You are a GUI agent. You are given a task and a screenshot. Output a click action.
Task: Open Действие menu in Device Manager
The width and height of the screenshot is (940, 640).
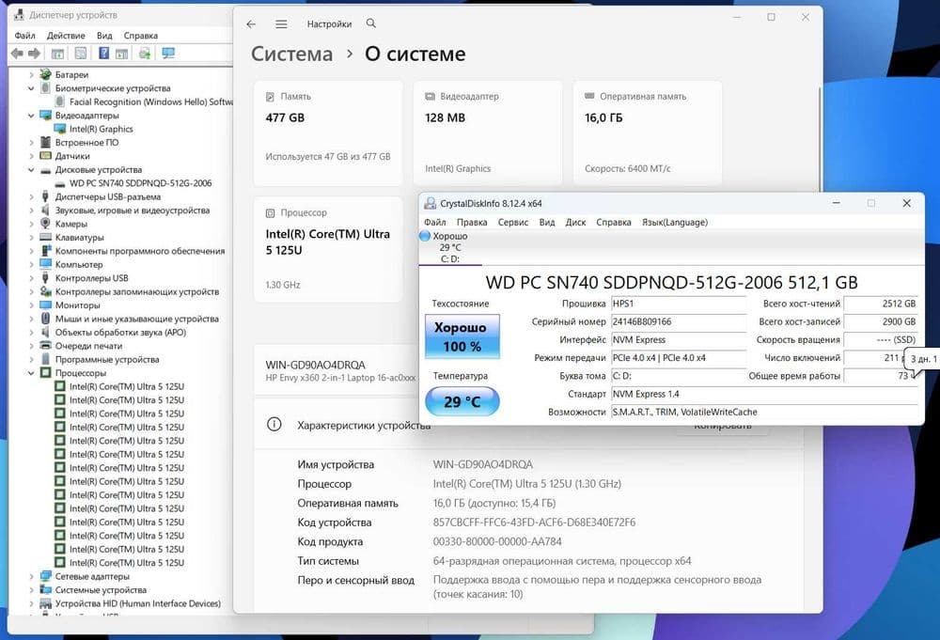(66, 36)
